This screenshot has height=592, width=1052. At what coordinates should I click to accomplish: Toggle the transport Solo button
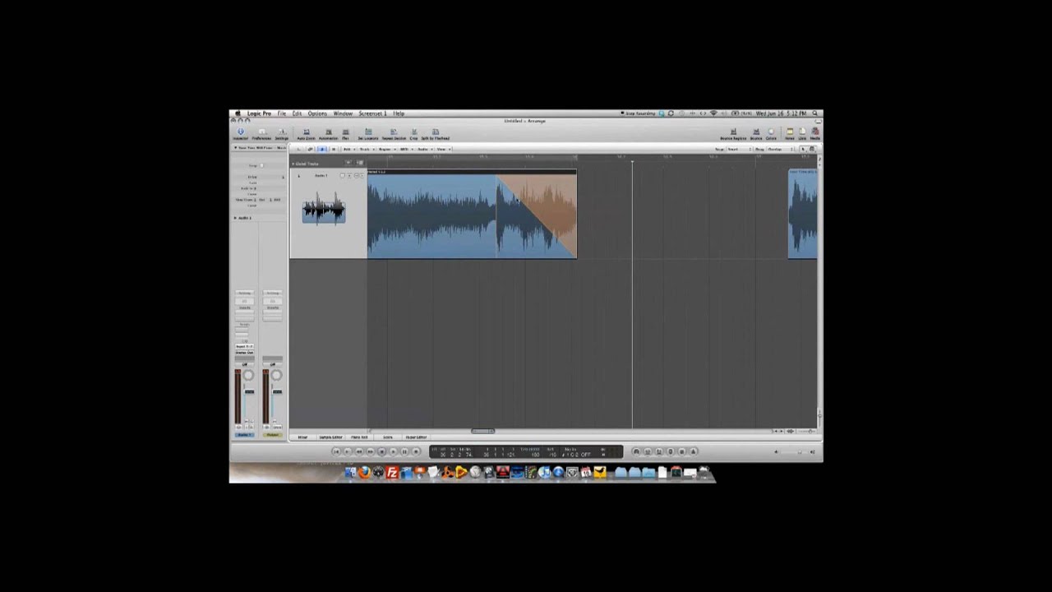[671, 451]
